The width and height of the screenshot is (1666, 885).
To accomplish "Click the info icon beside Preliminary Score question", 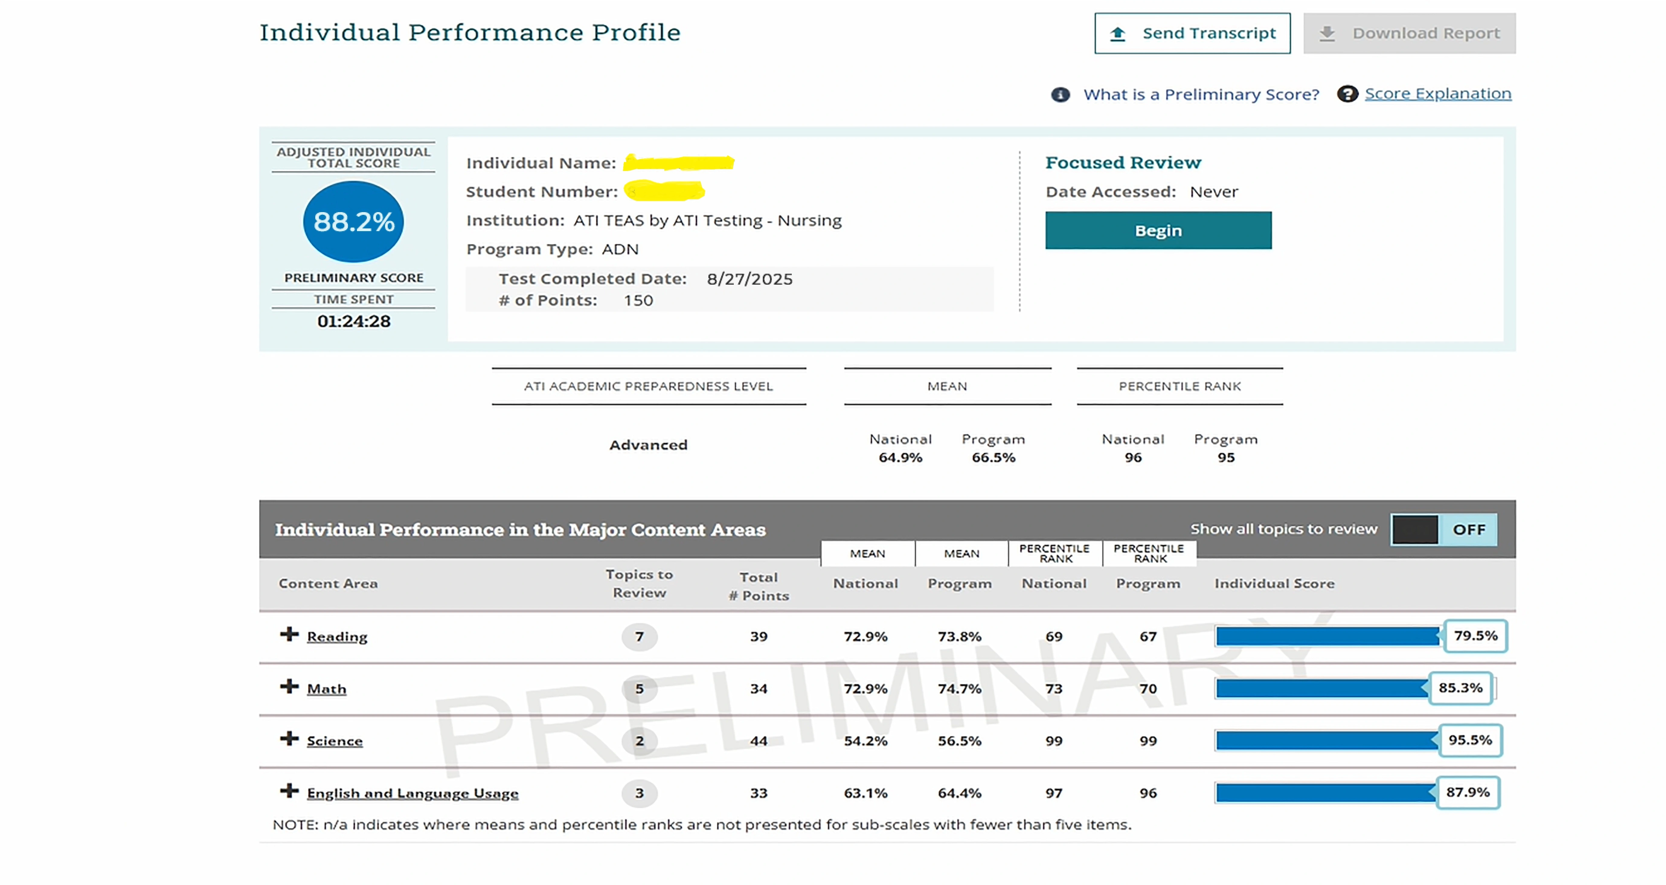I will [1060, 95].
